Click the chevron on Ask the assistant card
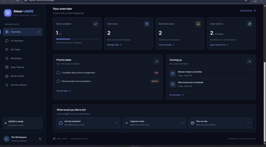The height and width of the screenshot is (147, 266). [116, 123]
